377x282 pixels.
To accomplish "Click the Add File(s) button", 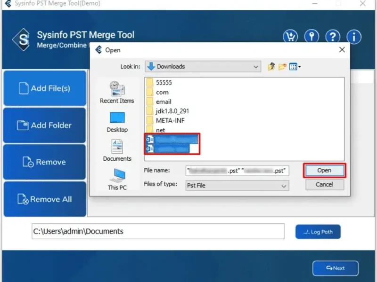I will [45, 88].
